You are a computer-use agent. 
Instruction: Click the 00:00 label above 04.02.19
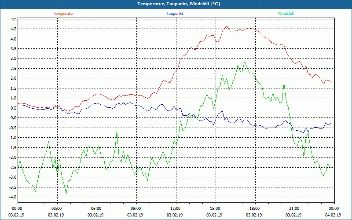[x=334, y=209]
